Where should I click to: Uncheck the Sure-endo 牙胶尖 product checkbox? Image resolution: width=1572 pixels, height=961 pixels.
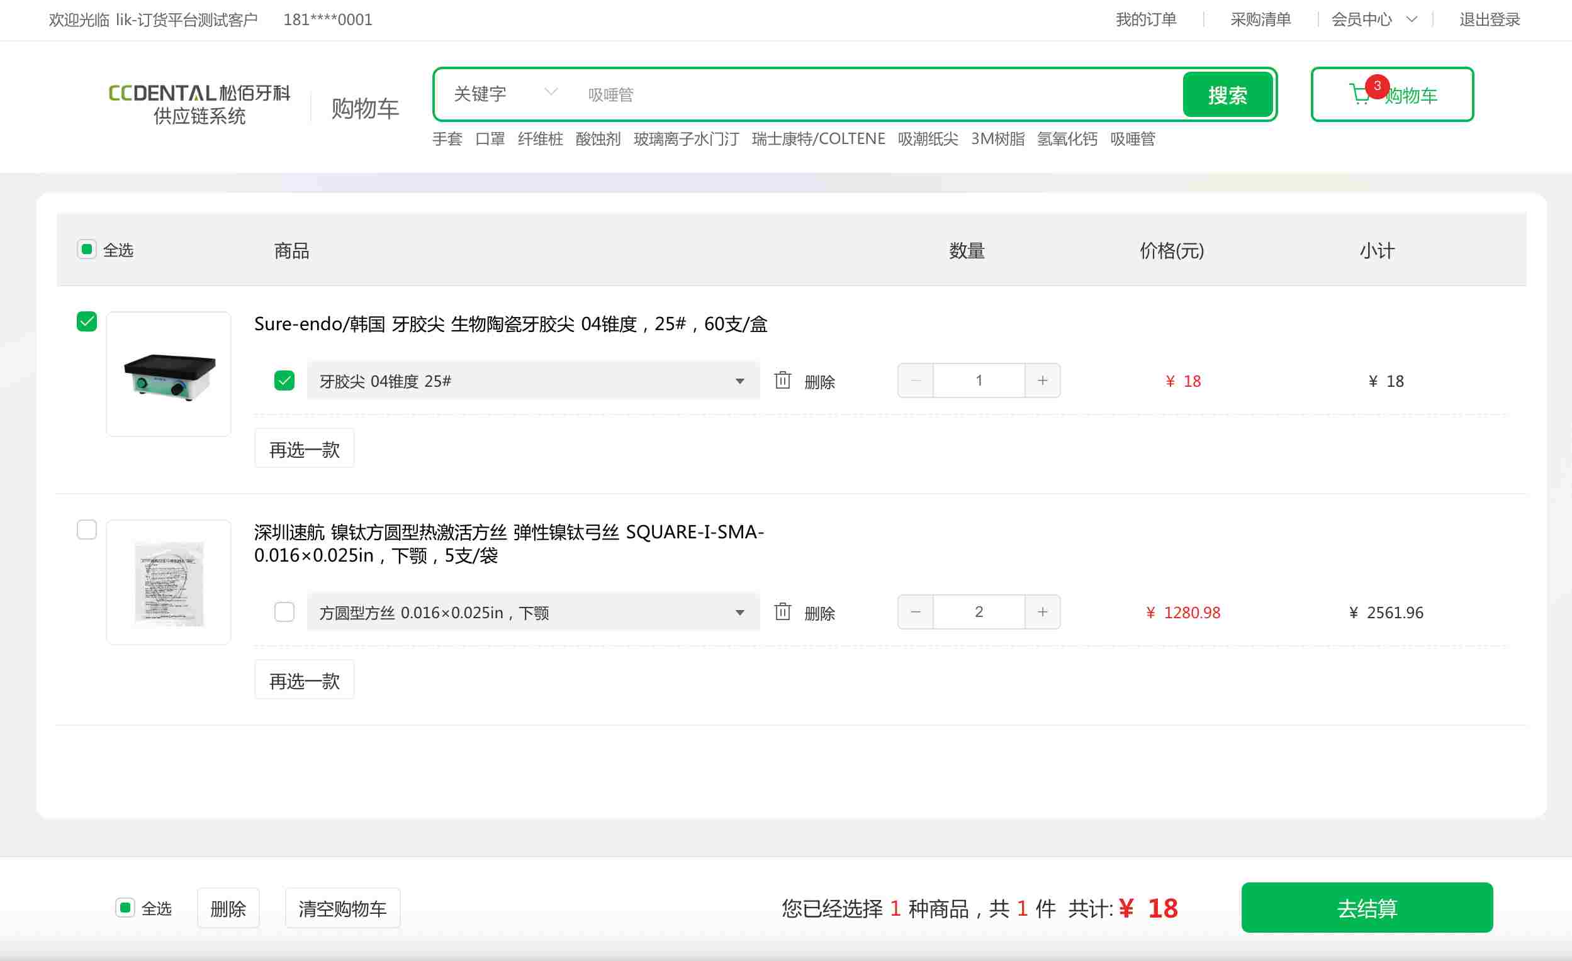tap(87, 321)
